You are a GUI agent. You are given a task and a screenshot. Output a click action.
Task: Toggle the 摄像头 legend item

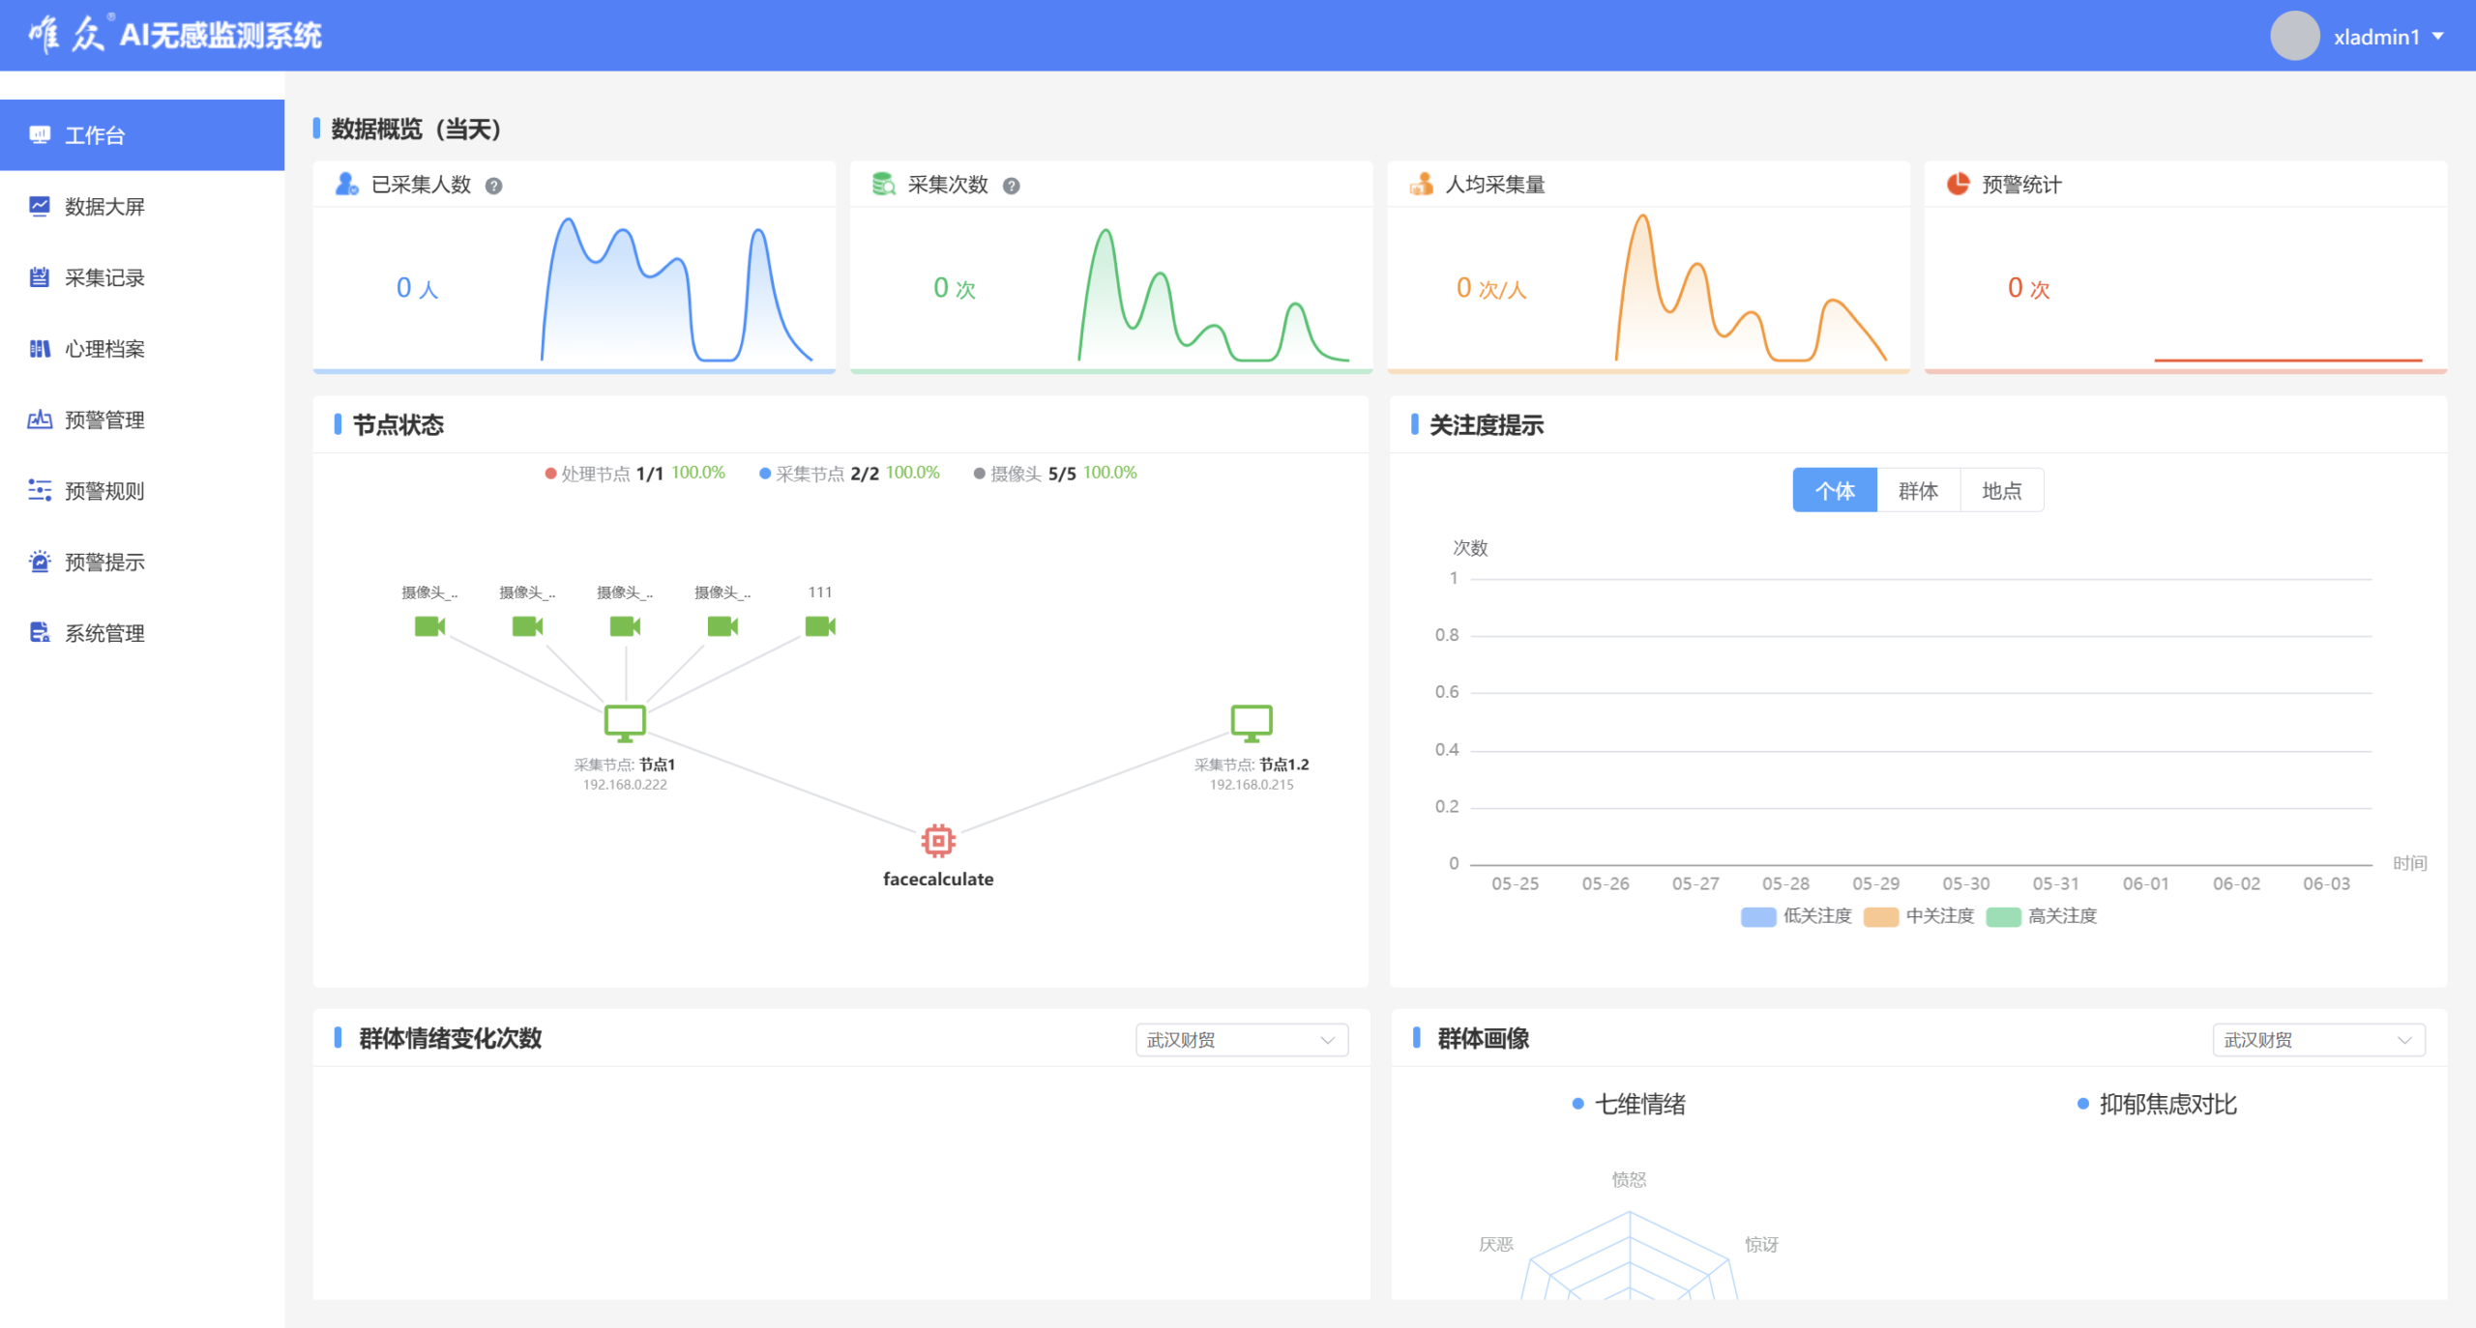[x=1055, y=474]
